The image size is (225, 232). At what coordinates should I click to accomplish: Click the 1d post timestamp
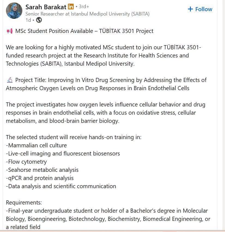28,20
